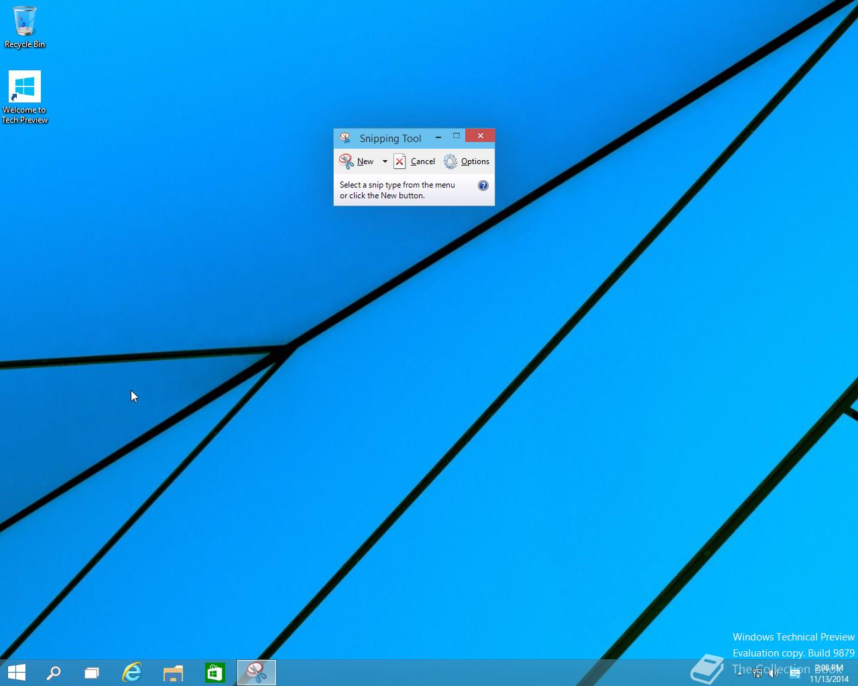Click the Cancel button in Snipping Tool
Screen dimensions: 858x686
point(415,161)
